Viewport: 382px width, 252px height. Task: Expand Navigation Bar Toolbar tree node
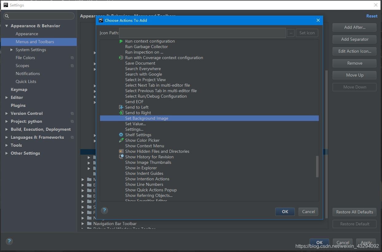pos(83,224)
